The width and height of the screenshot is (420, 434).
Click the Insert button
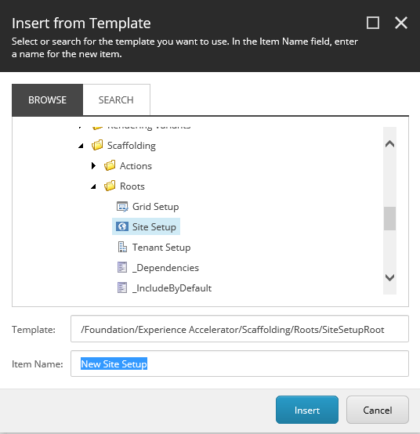click(x=307, y=410)
